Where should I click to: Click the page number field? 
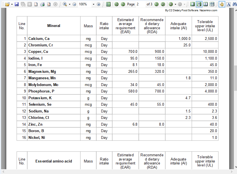click(x=141, y=4)
